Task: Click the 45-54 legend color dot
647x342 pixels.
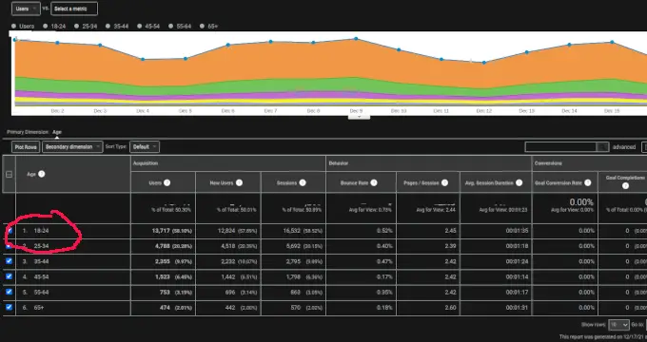Action: pyautogui.click(x=139, y=26)
